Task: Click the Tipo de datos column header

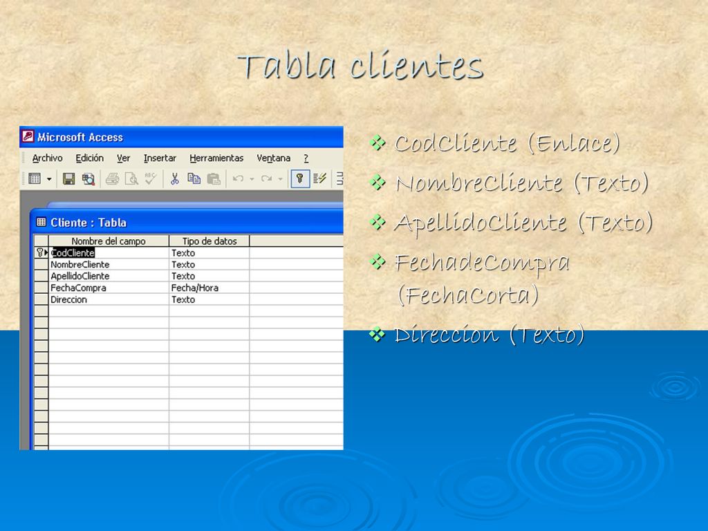Action: pos(209,241)
